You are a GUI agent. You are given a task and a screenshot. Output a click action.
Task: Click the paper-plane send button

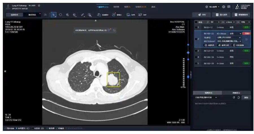(x=201, y=15)
